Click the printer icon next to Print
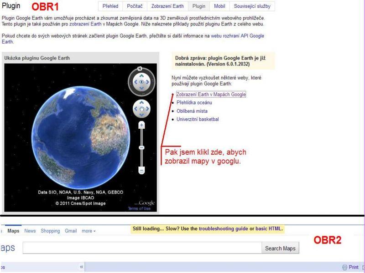Screen dimensions: 365x273 344,267
